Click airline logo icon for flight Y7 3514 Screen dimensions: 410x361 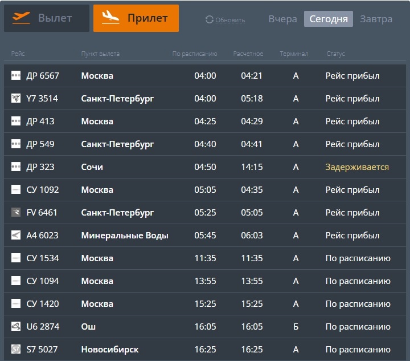pos(16,98)
